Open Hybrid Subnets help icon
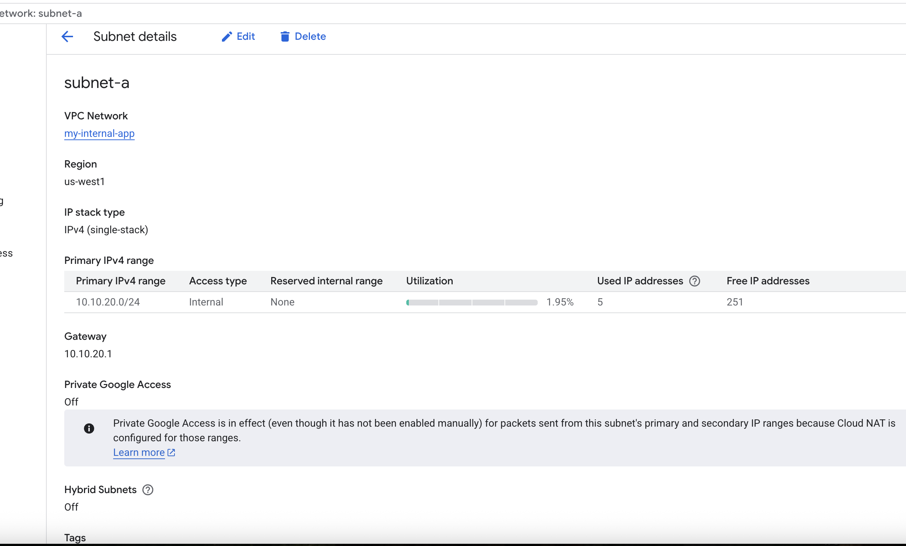This screenshot has height=546, width=906. [148, 490]
